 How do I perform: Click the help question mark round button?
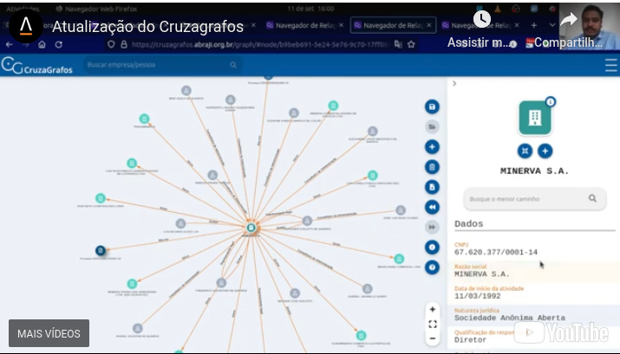tap(432, 267)
